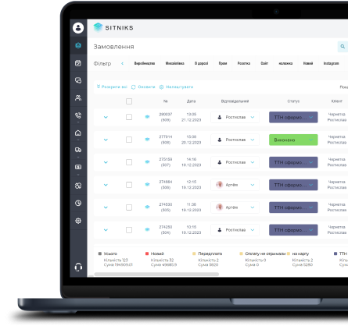Open phone calls icon in sidebar
348x326 pixels.
coord(78,115)
